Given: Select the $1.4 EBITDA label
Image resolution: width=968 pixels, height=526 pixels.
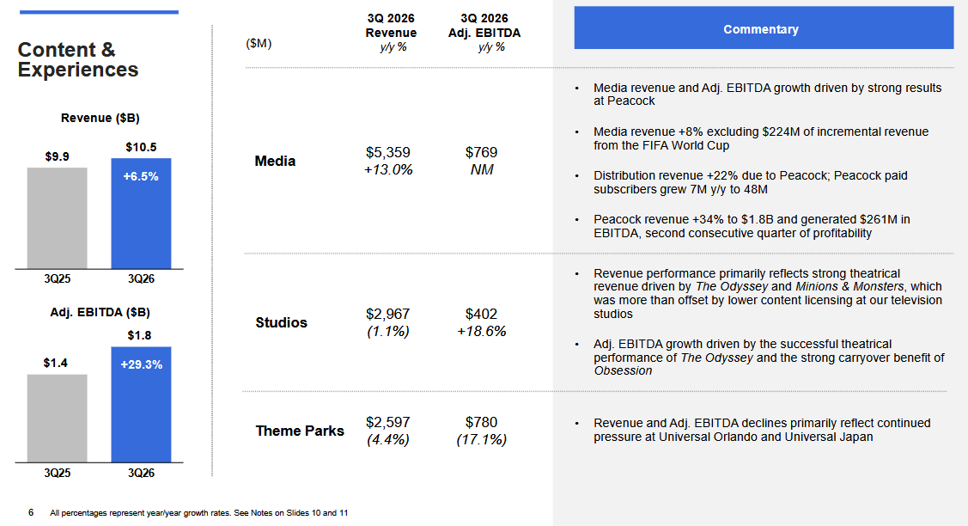Looking at the screenshot, I should [x=56, y=364].
